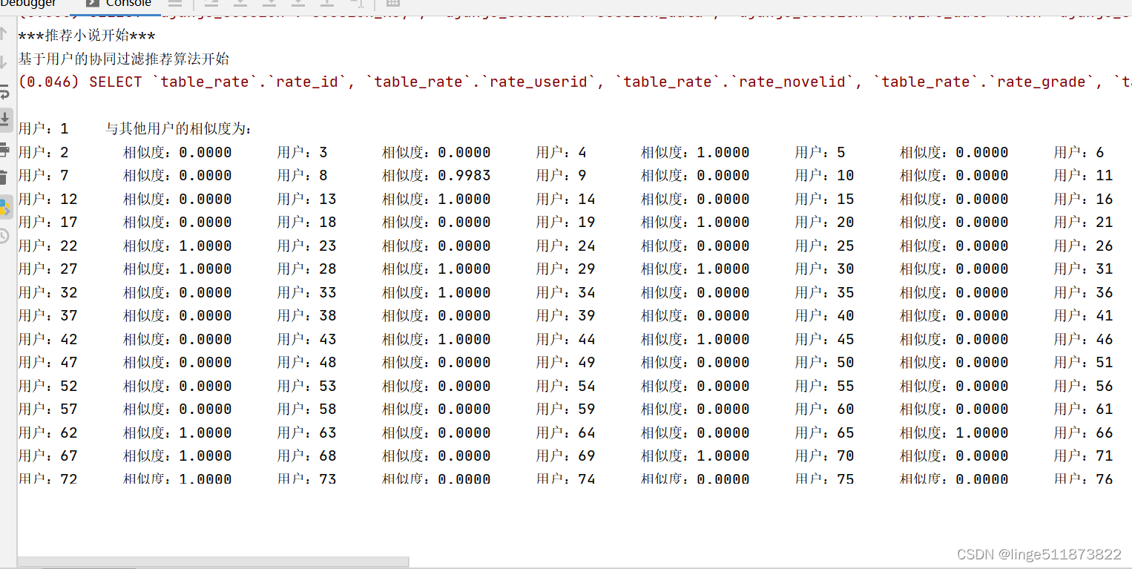Image resolution: width=1132 pixels, height=569 pixels.
Task: Toggle scroll to end of console
Action: [x=4, y=119]
